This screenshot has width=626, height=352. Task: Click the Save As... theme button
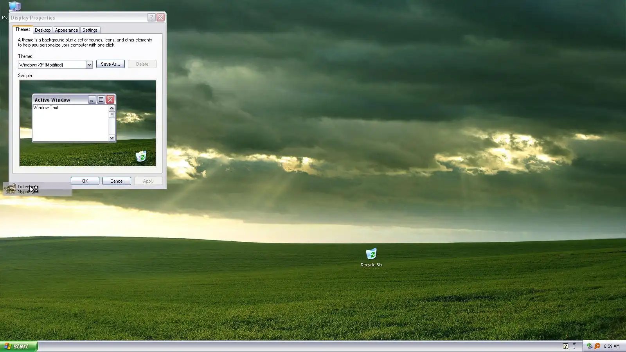pos(110,64)
